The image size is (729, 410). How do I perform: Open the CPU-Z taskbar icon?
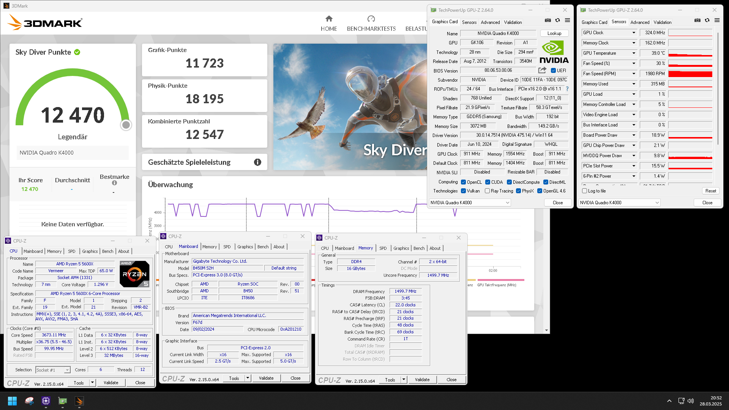pos(46,401)
